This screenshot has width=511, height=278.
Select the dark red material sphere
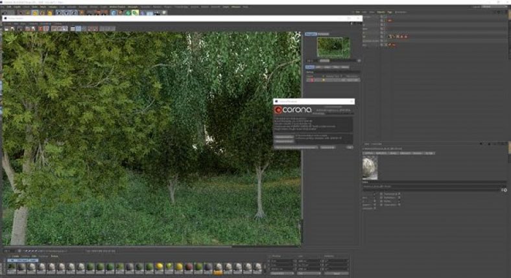pyautogui.click(x=189, y=267)
